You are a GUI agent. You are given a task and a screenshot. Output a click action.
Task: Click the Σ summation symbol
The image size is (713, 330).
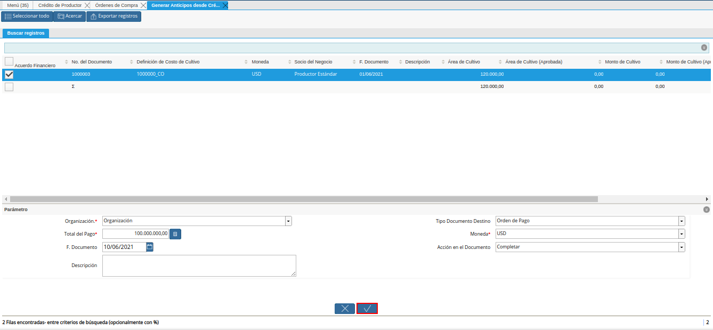click(x=73, y=86)
